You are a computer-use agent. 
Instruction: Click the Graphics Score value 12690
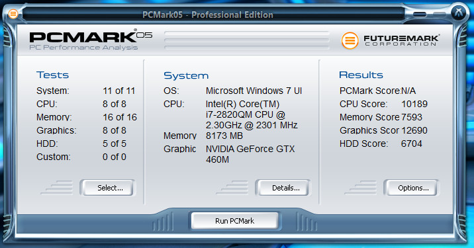tap(414, 130)
